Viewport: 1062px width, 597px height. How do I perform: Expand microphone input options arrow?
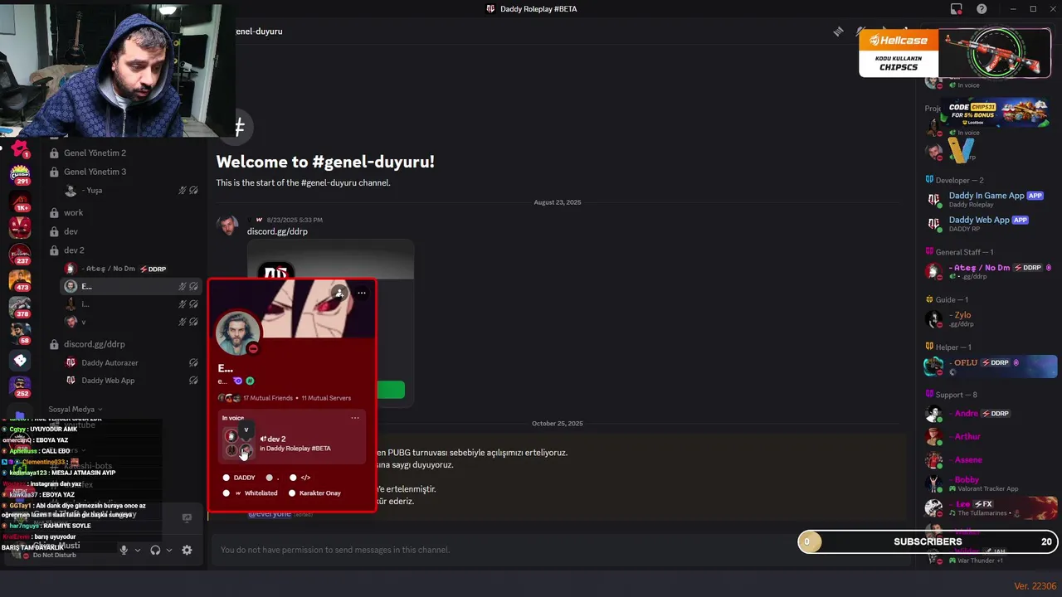pyautogui.click(x=138, y=550)
